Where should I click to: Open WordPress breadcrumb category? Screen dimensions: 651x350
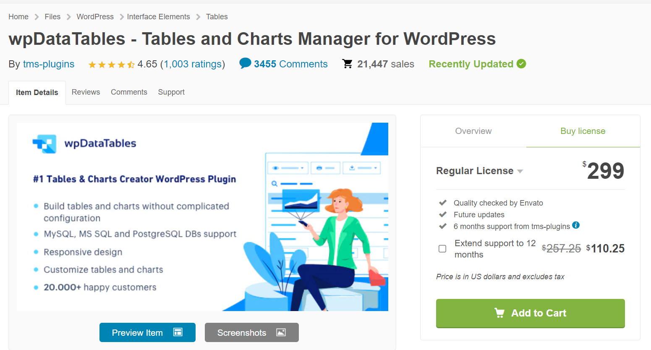point(95,17)
